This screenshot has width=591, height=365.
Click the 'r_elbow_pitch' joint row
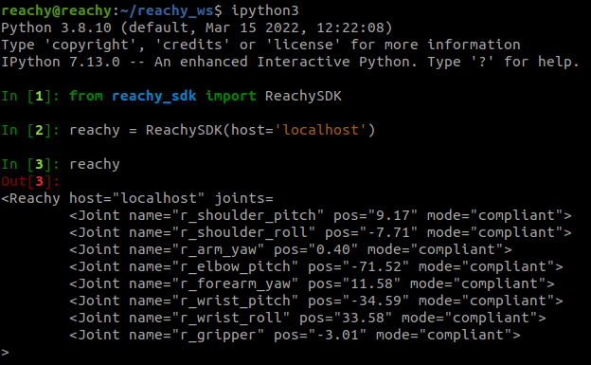316,266
